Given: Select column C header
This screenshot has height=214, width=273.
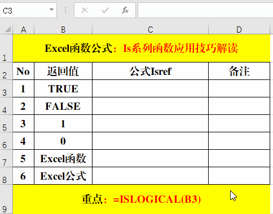Looking at the screenshot, I should point(150,29).
